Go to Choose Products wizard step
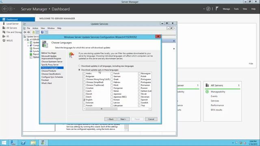This screenshot has height=146, width=260. [49, 71]
